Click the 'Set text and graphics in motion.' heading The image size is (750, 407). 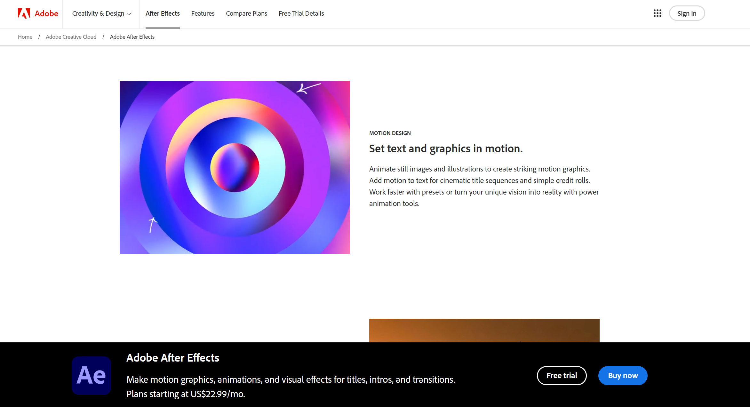[x=446, y=148]
